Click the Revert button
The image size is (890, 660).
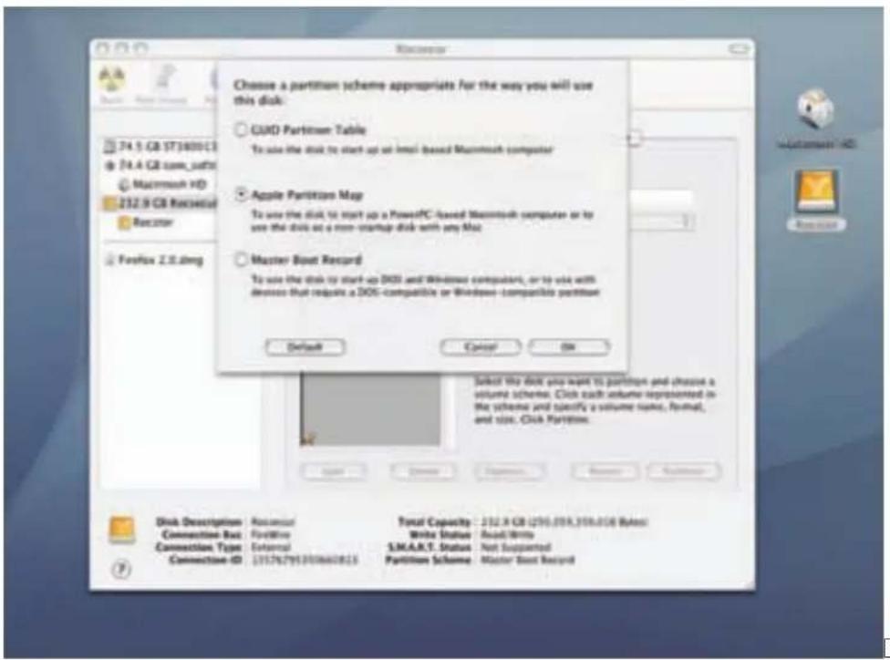click(x=605, y=471)
